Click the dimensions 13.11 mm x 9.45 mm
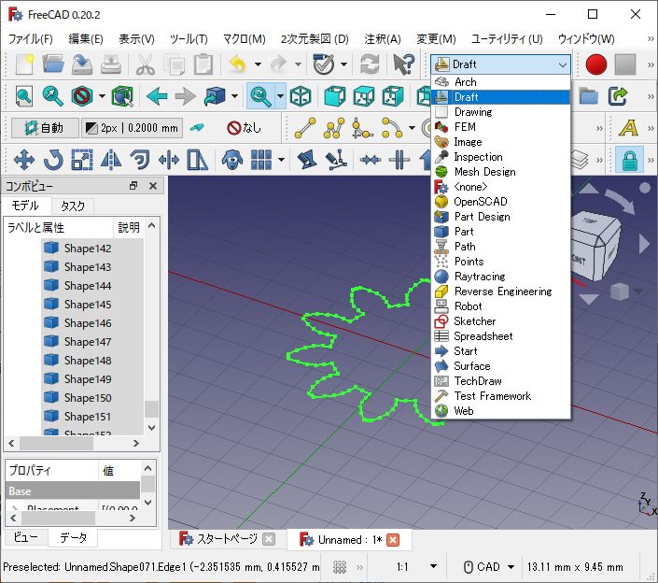Image resolution: width=658 pixels, height=583 pixels. [x=575, y=567]
